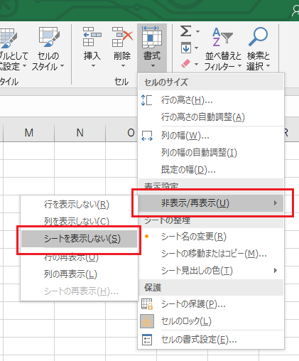Image resolution: width=299 pixels, height=361 pixels.
Task: Select 列の幅の自動調整(I) option
Action: pyautogui.click(x=211, y=153)
